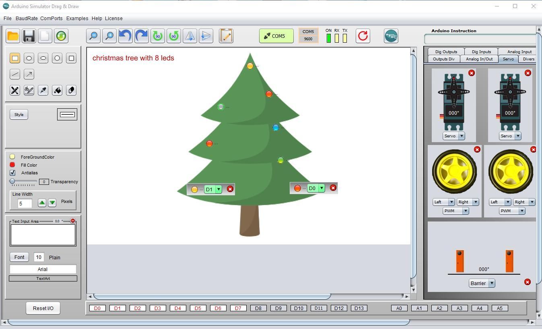542x329 pixels.
Task: Open the Examples menu
Action: pos(77,18)
